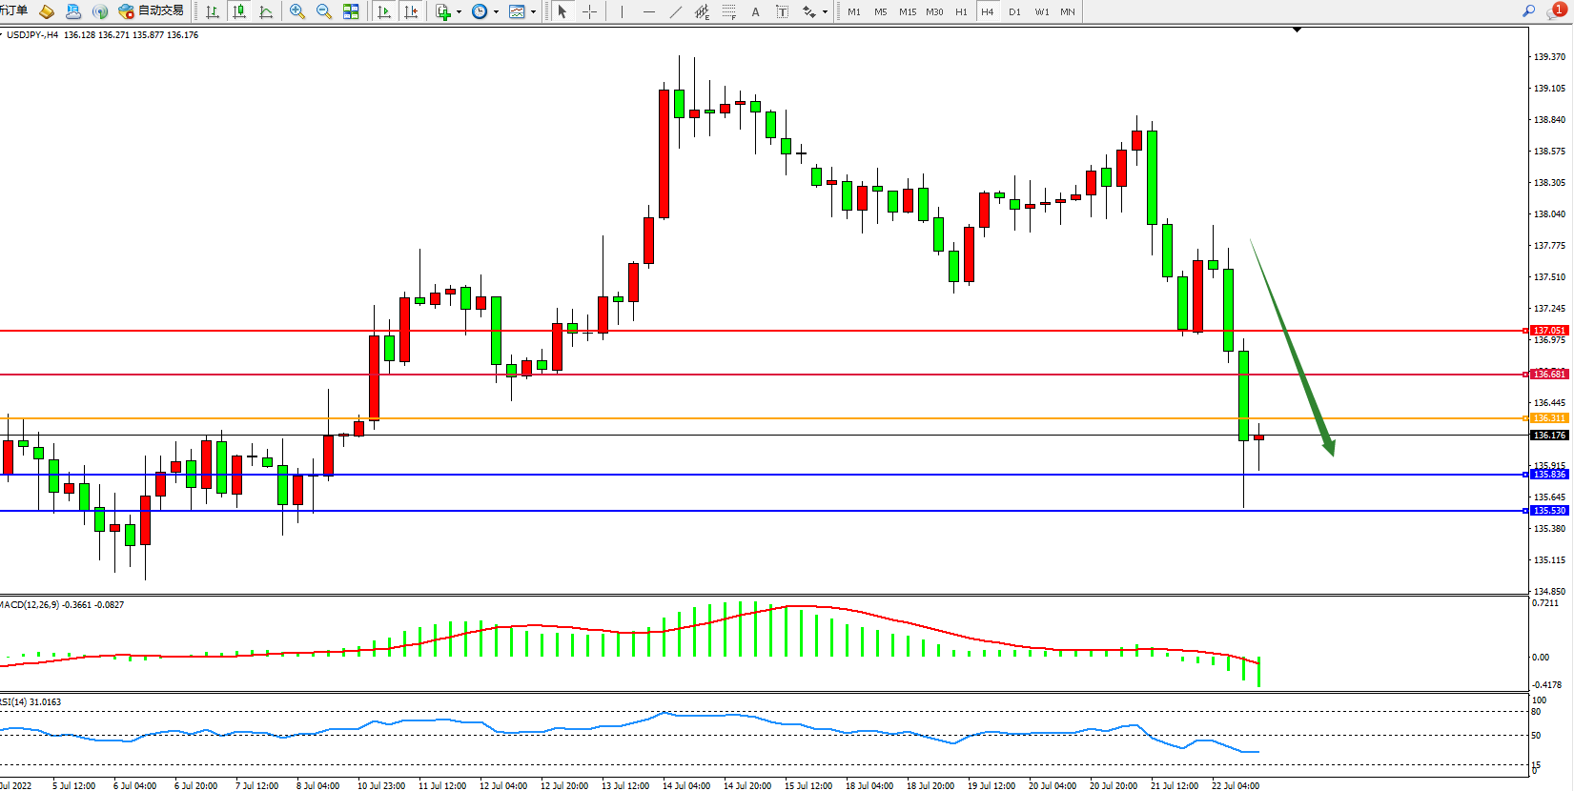Screen dimensions: 1574x791
Task: Select the trendline drawing tool
Action: [675, 11]
